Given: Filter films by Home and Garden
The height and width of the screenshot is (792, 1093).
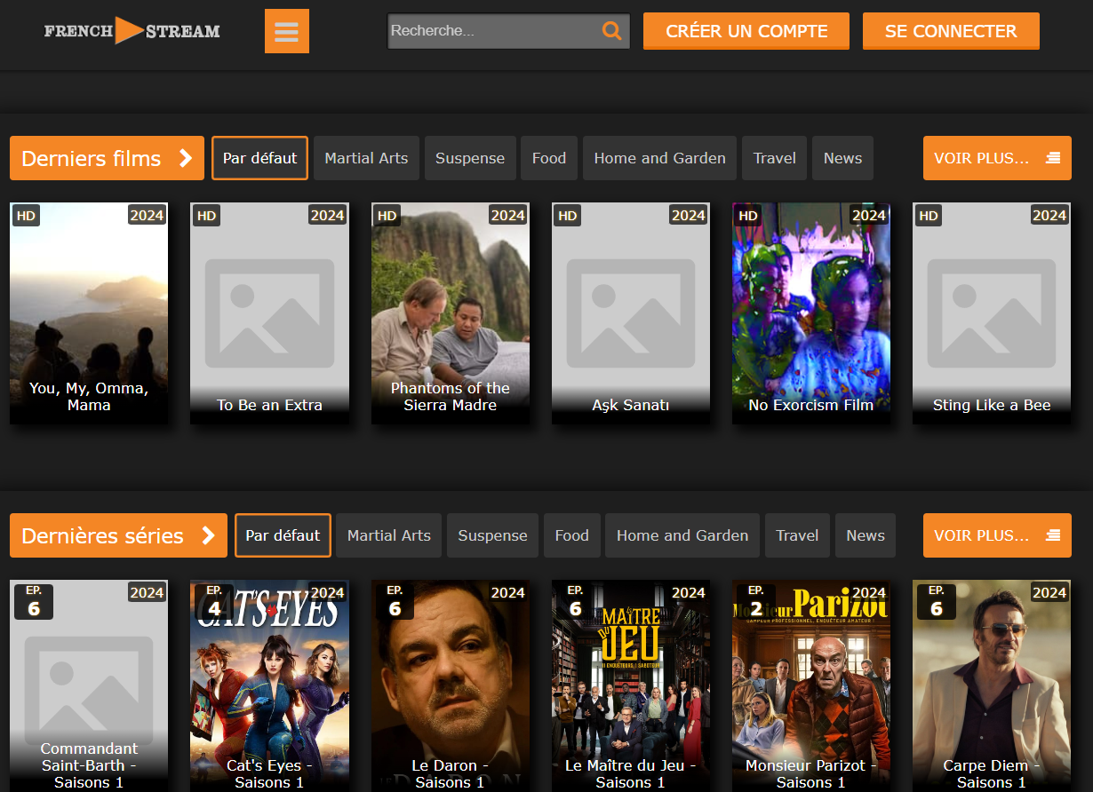Looking at the screenshot, I should [x=659, y=158].
